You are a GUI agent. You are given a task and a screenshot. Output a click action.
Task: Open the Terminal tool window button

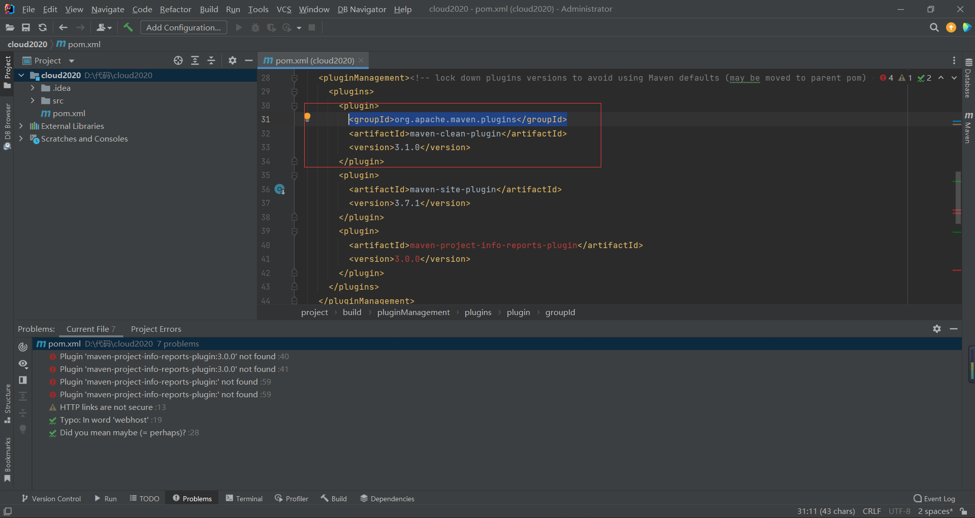(x=244, y=499)
